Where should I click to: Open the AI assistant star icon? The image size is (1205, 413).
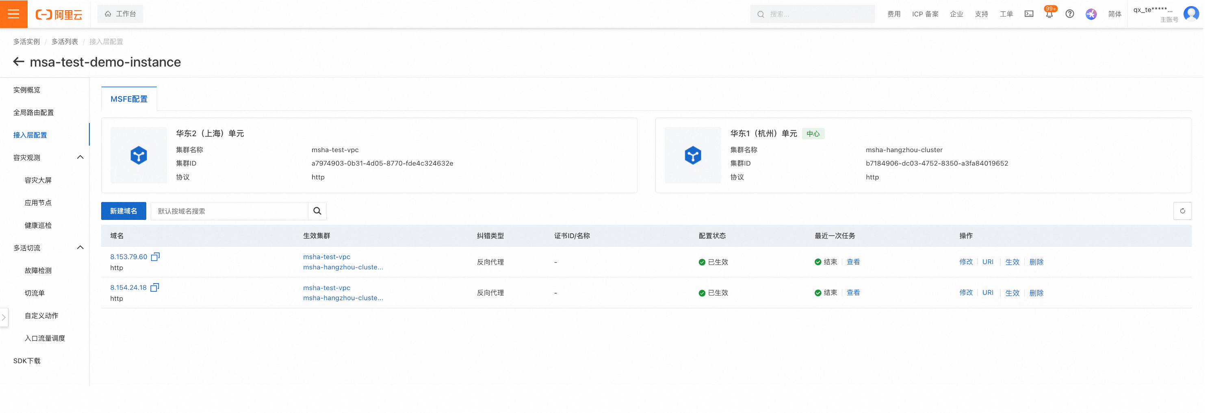[x=1091, y=14]
